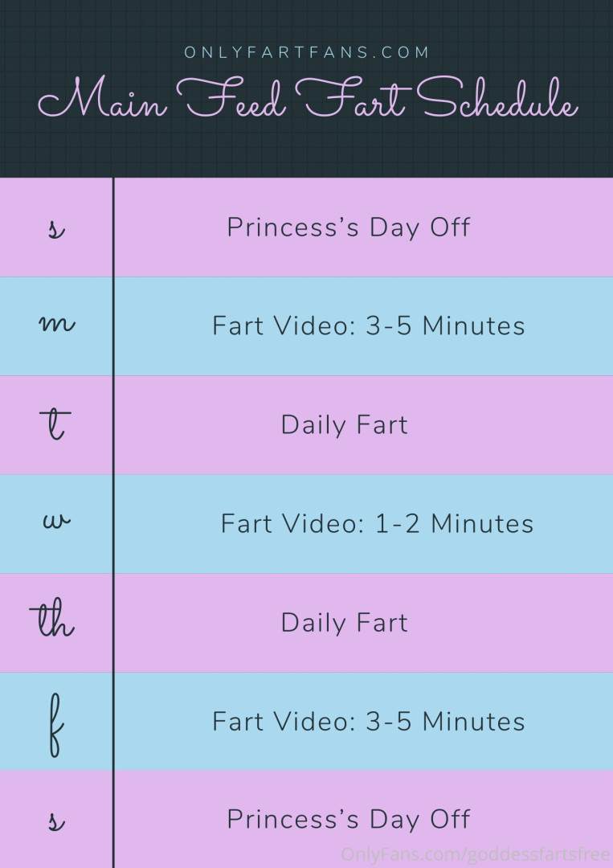This screenshot has width=613, height=868.
Task: Click the OnlyFans.com watermark link
Action: click(476, 855)
